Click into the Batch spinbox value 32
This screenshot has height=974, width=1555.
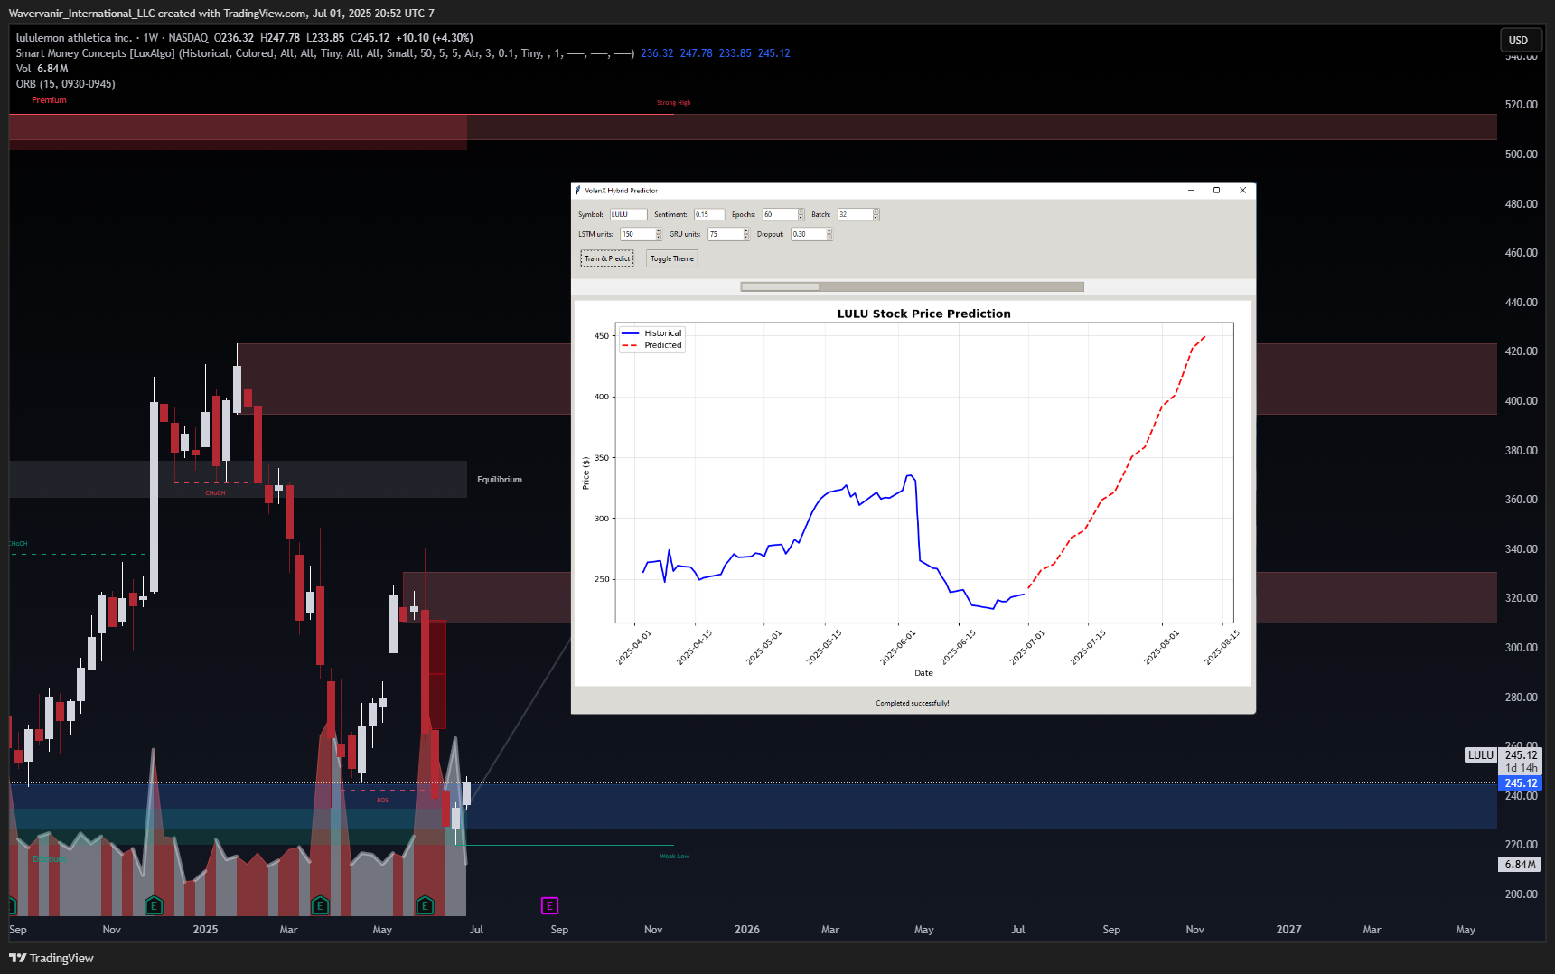855,214
